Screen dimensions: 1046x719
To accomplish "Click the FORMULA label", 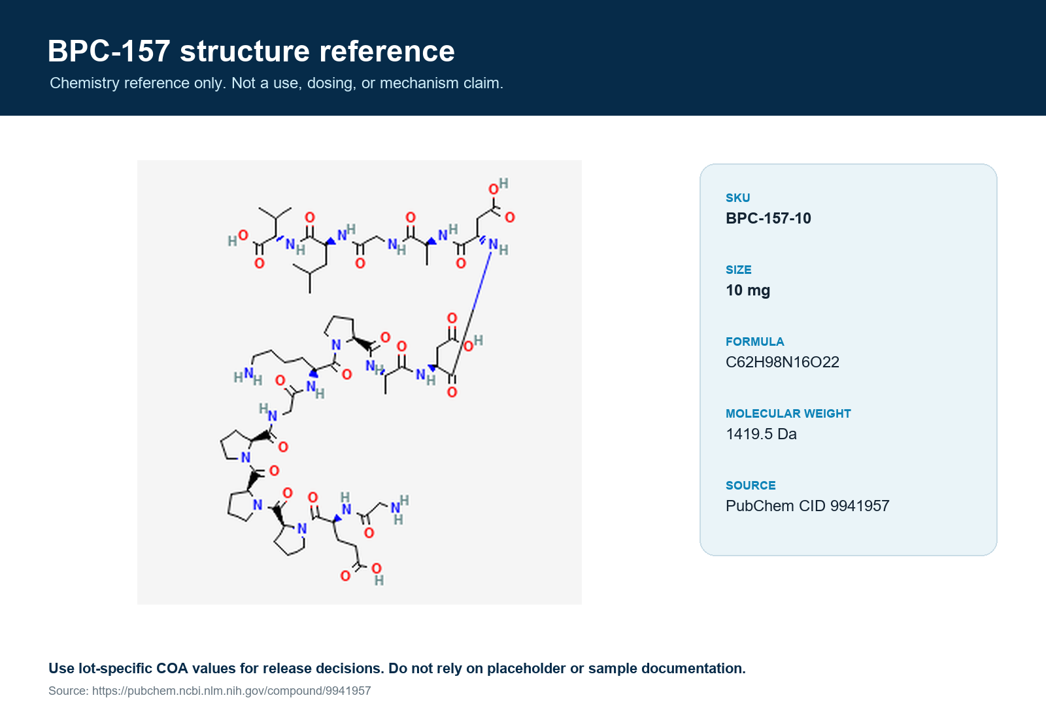I will tap(755, 342).
